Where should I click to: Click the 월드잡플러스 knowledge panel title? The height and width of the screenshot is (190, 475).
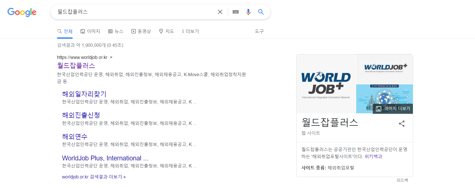click(x=330, y=122)
